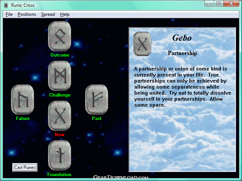Click the Runic Cross title bar app icon
The width and height of the screenshot is (242, 181).
tap(6, 5)
